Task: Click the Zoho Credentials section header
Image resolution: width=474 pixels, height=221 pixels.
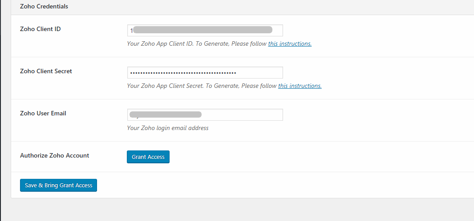Action: [44, 7]
